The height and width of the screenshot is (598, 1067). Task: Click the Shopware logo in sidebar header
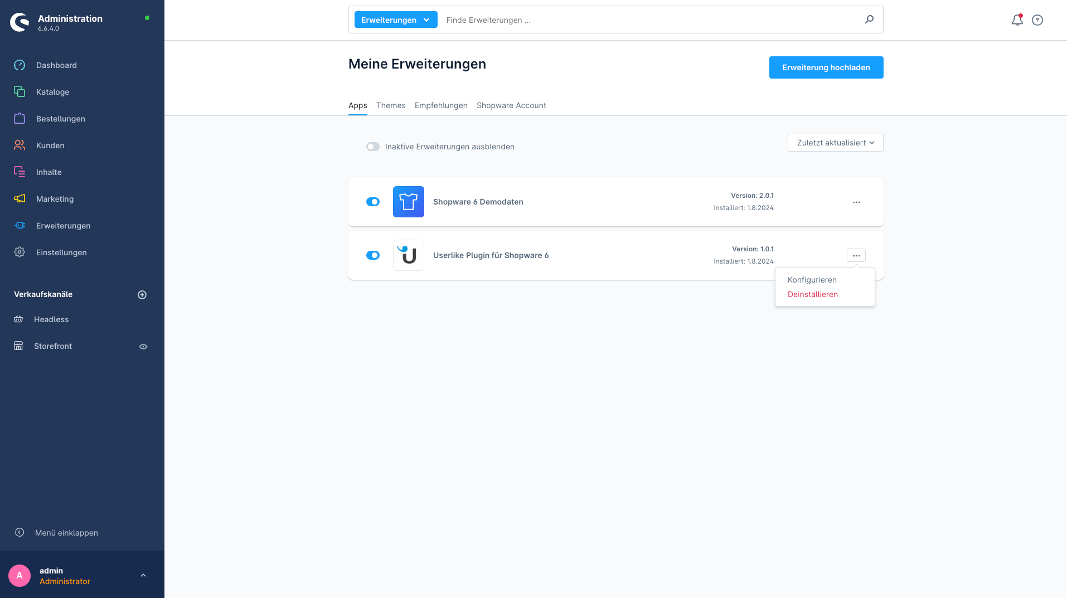pos(20,22)
